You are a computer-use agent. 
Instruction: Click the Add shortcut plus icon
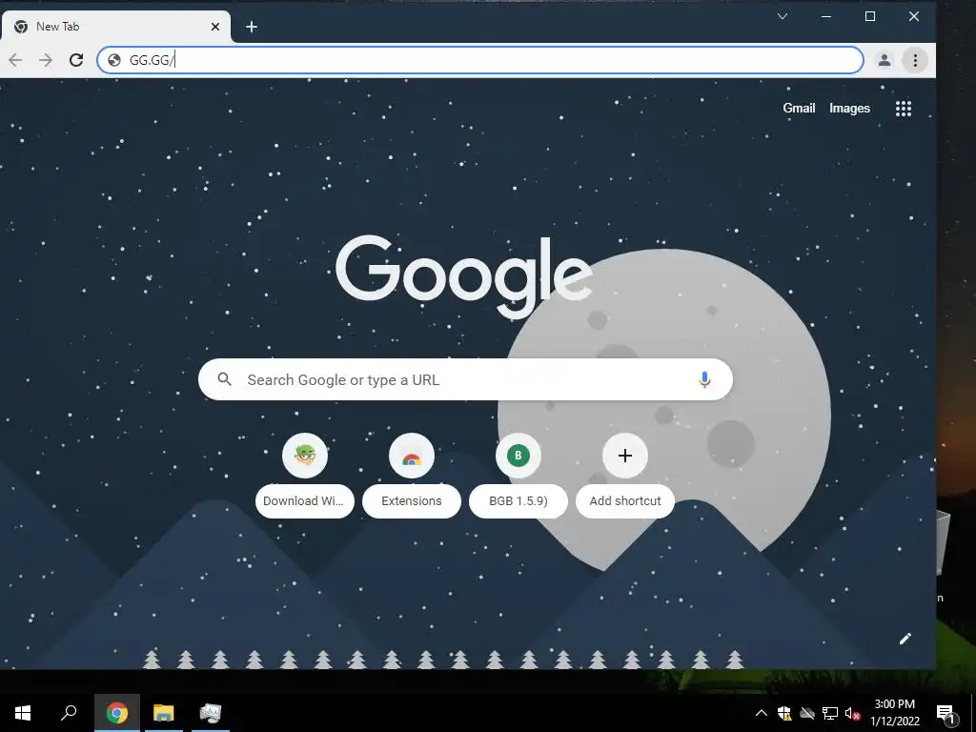[625, 456]
